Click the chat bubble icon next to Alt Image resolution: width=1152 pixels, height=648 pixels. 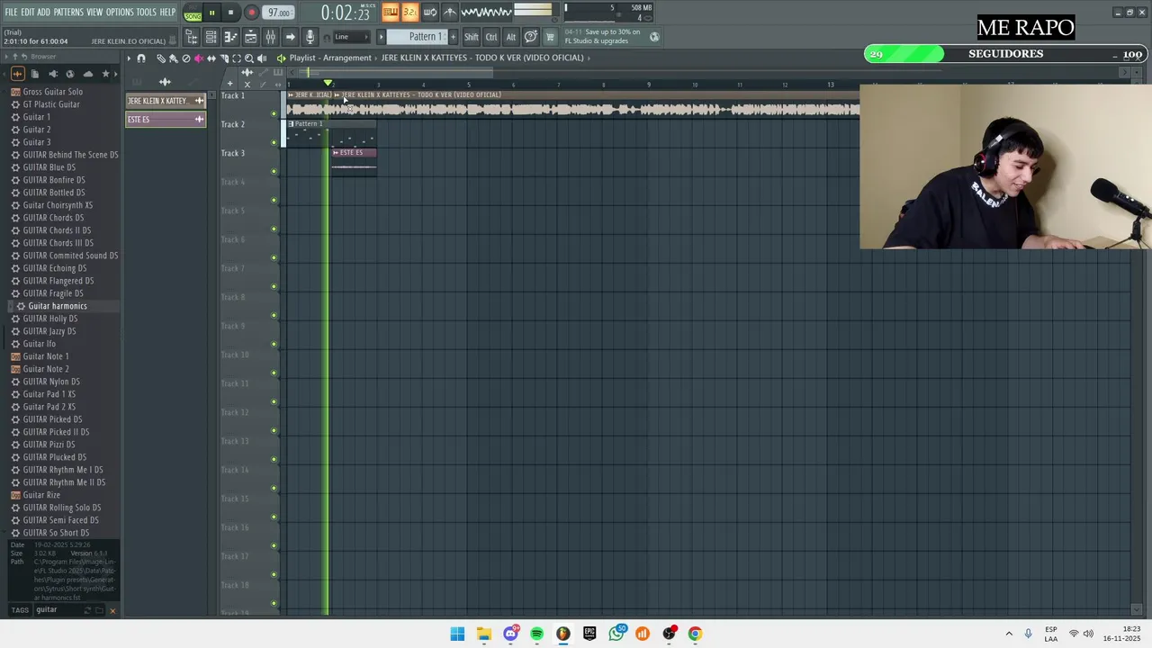tap(531, 37)
